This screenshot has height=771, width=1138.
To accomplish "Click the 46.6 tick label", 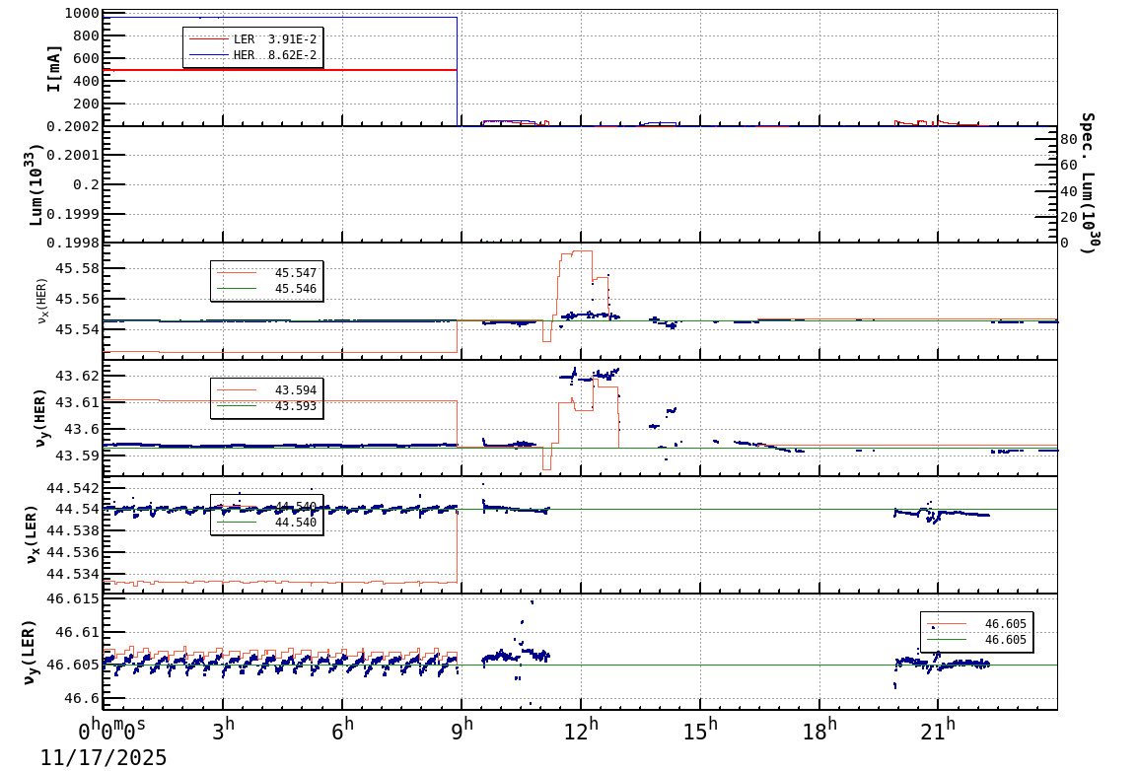I will (82, 699).
